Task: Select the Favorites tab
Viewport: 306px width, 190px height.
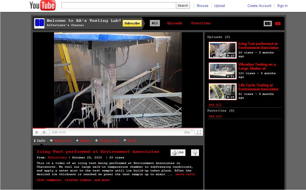Action: point(200,23)
